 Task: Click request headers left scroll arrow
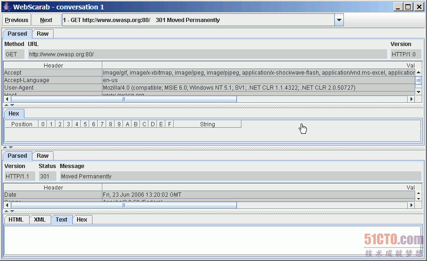[7, 100]
